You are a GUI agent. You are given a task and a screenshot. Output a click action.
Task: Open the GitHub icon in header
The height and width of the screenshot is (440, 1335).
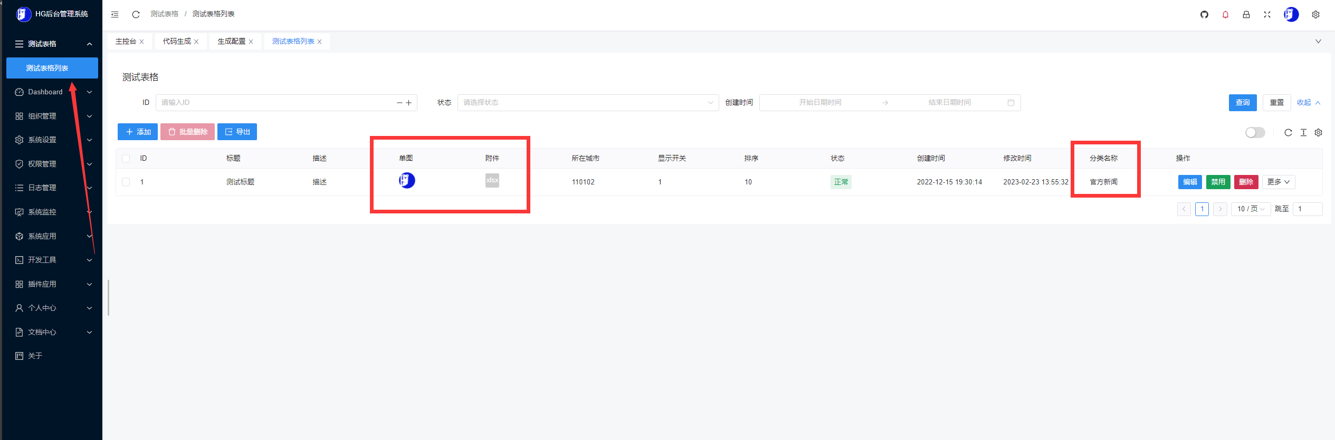[1204, 15]
